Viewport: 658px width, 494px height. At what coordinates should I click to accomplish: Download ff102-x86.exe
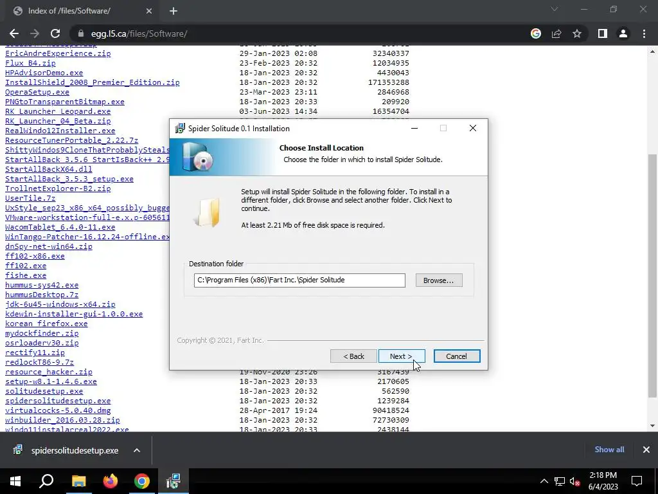pos(35,256)
